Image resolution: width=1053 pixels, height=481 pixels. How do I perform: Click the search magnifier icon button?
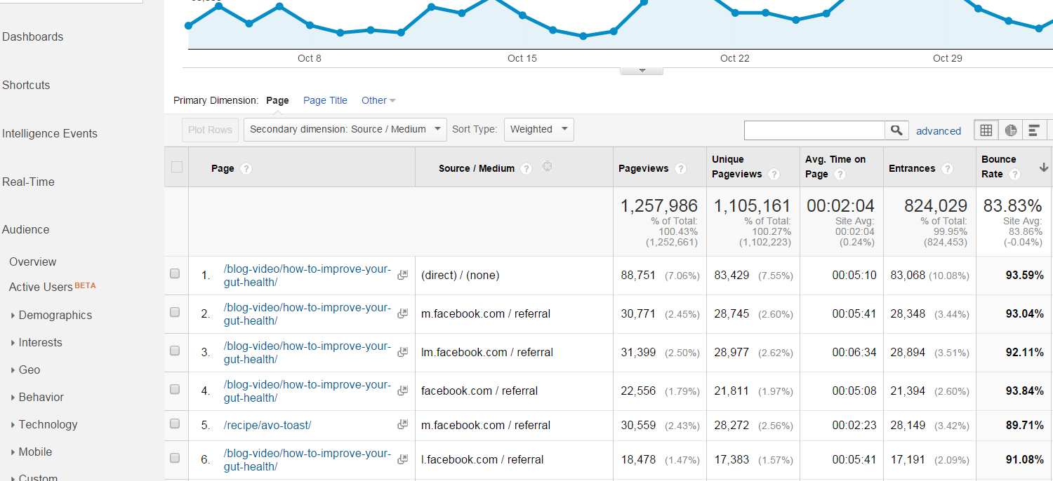click(x=896, y=130)
